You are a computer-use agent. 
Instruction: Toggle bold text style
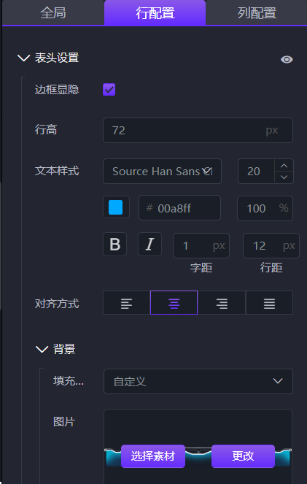(x=114, y=244)
